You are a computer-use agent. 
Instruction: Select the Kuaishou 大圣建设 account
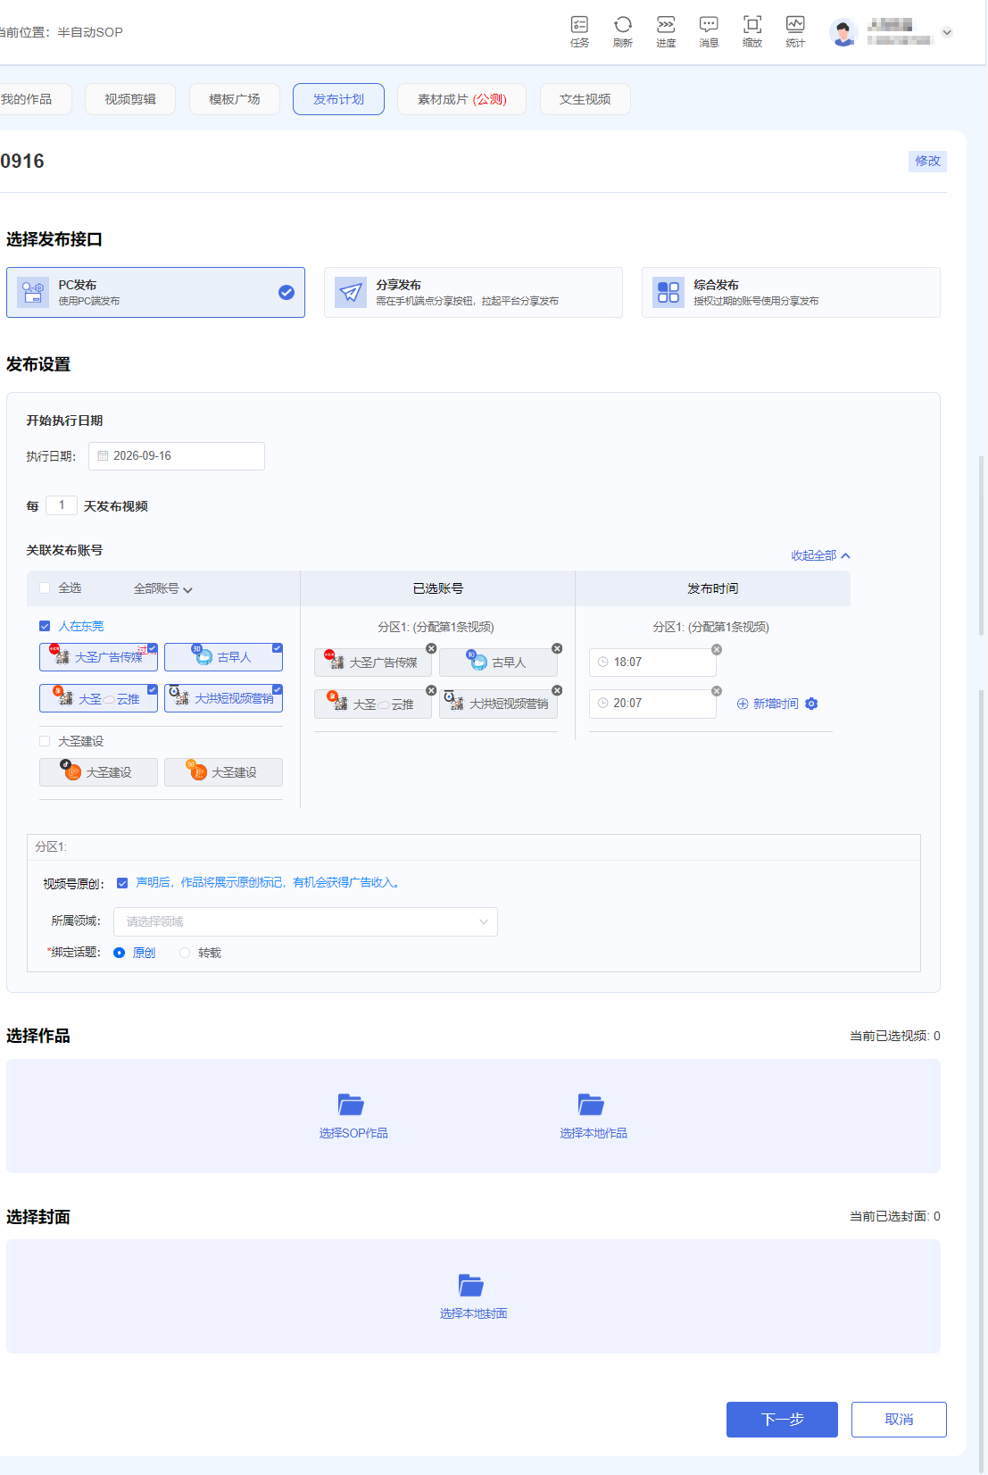click(x=223, y=772)
